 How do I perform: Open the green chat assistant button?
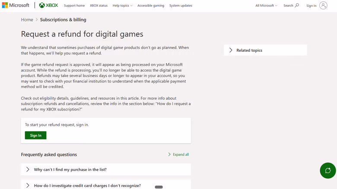(x=328, y=170)
